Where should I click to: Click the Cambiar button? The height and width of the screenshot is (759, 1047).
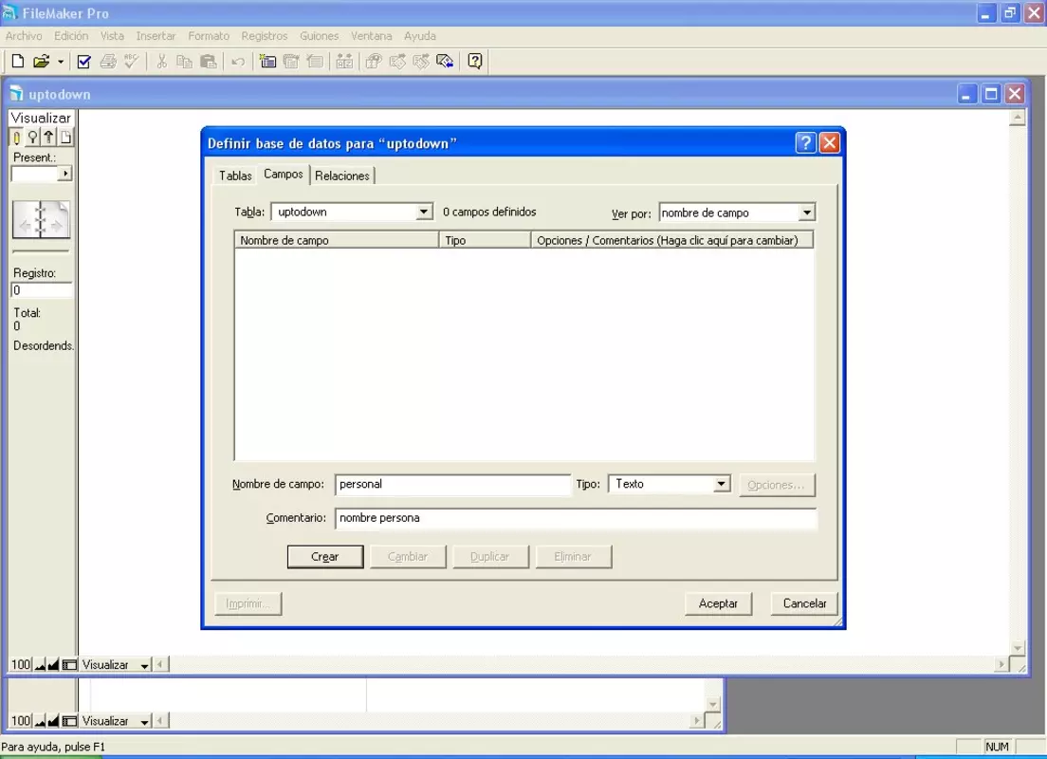pos(408,557)
